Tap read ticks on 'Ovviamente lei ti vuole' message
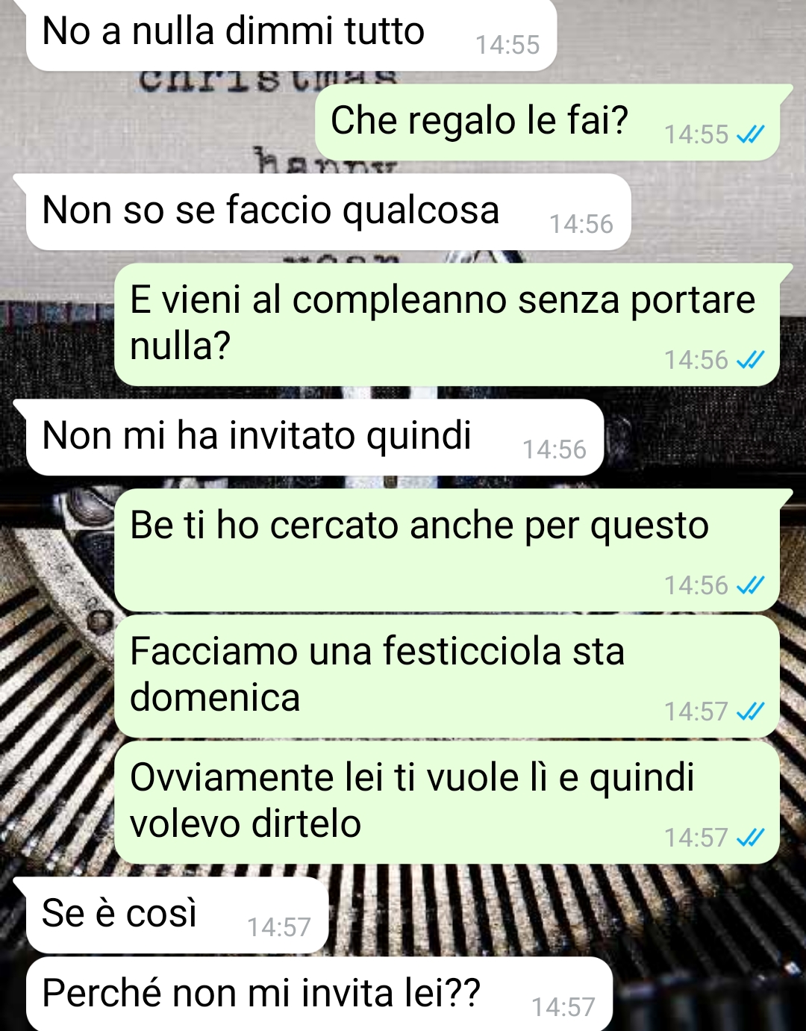Image resolution: width=806 pixels, height=1031 pixels. [x=750, y=838]
